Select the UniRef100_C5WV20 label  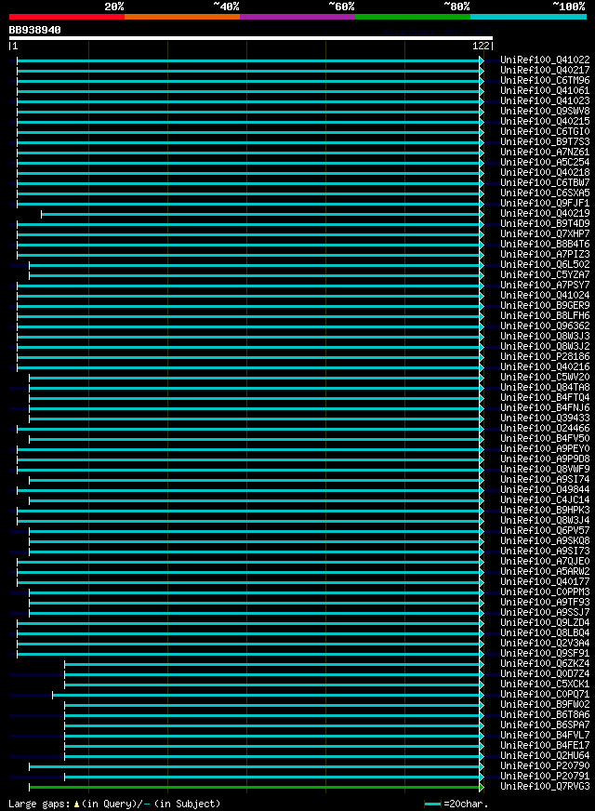(x=545, y=377)
